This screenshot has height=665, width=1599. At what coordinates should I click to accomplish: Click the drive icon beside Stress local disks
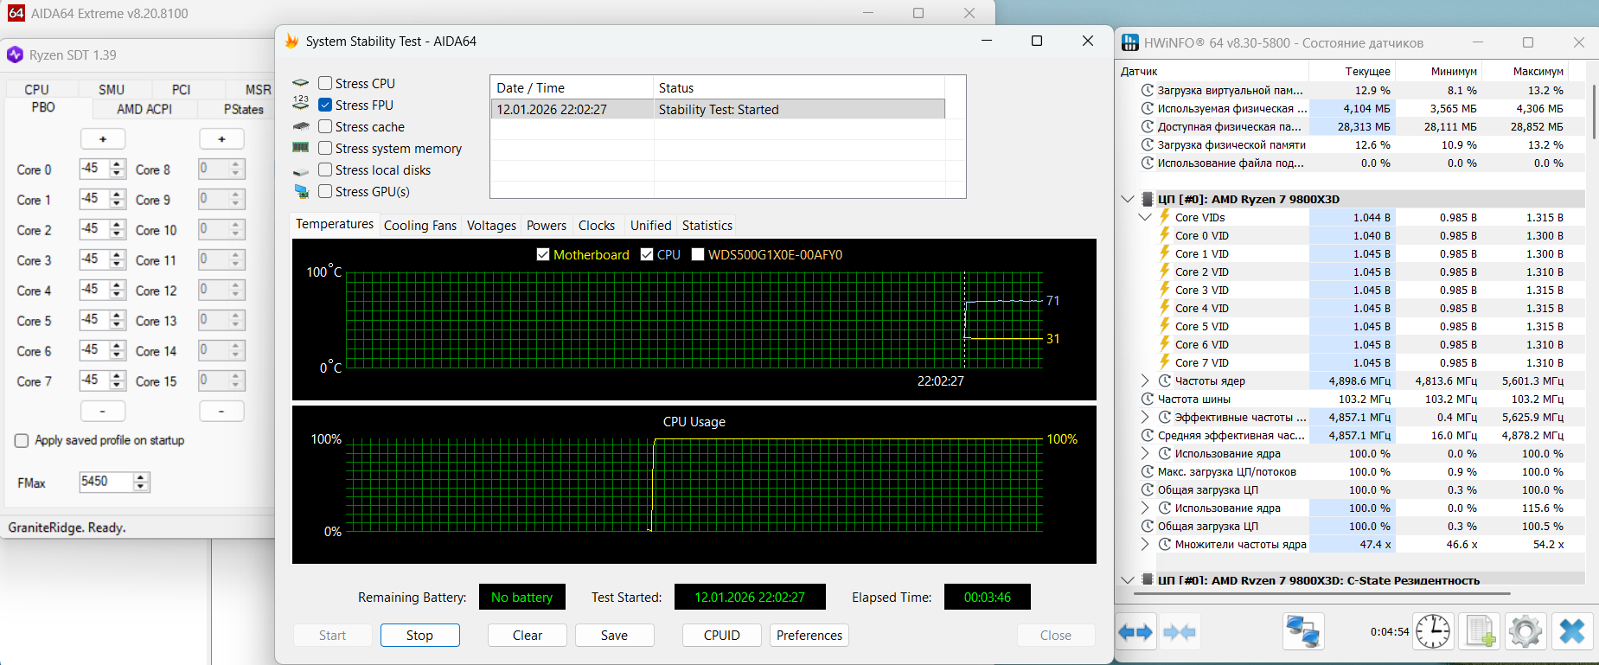click(x=301, y=170)
